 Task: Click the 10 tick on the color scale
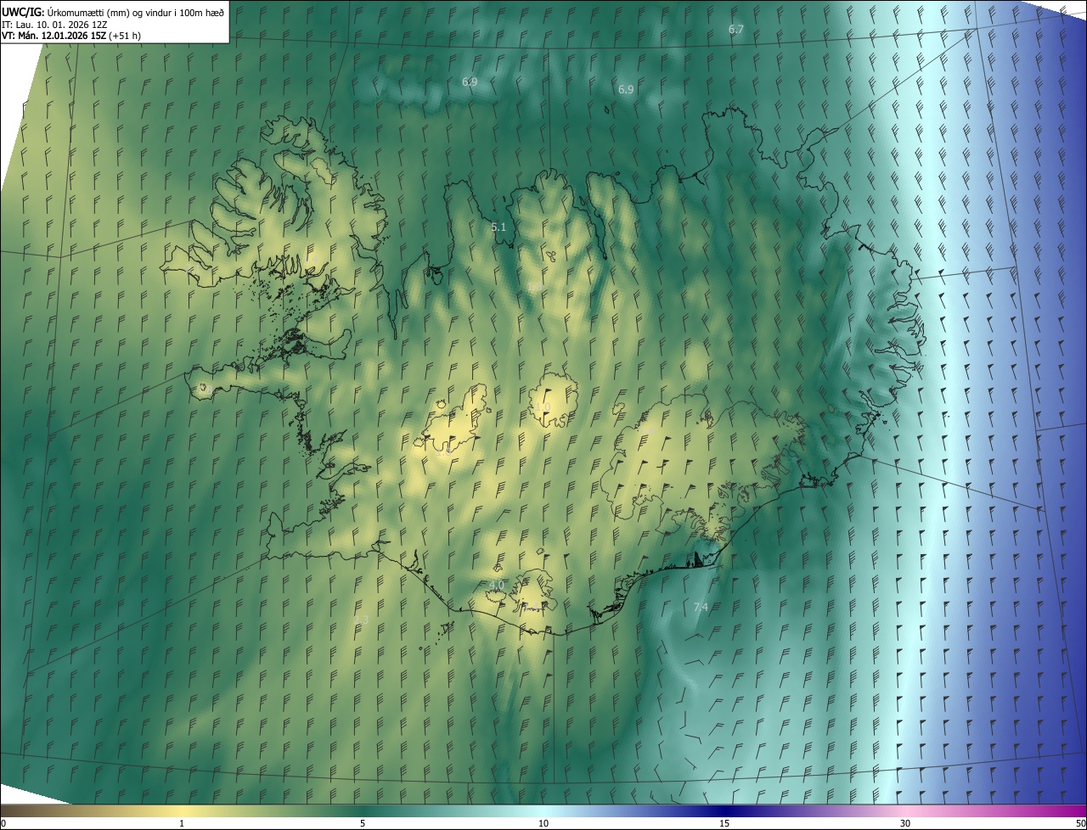tap(543, 824)
